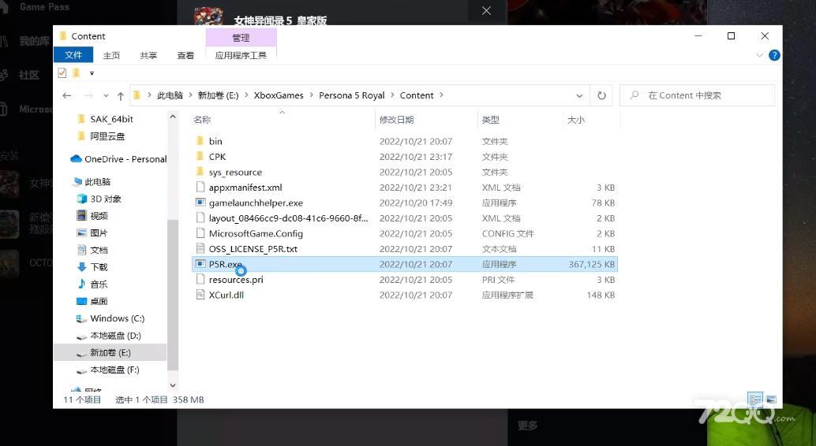Click navigation pane scroll up arrow
Image resolution: width=816 pixels, height=446 pixels.
173,117
